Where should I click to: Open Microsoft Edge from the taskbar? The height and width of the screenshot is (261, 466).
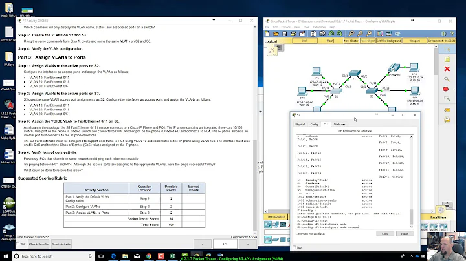[113, 256]
